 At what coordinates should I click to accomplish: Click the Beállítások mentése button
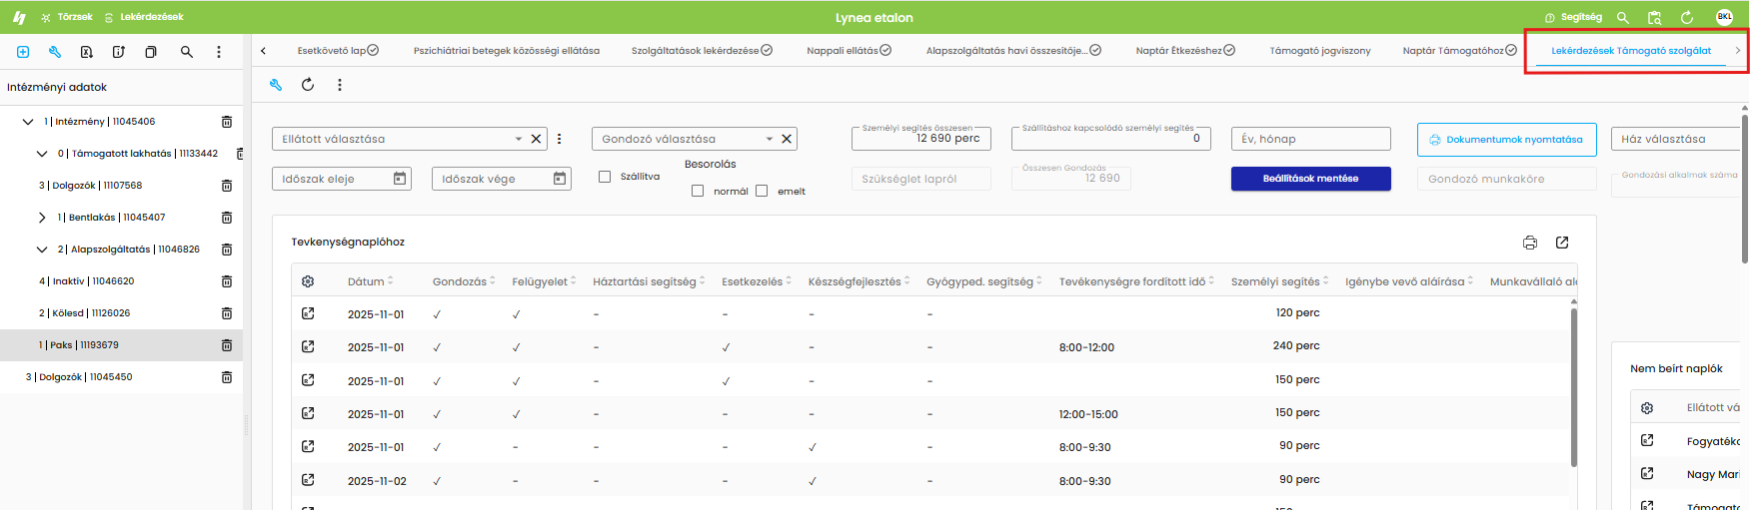pos(1311,179)
